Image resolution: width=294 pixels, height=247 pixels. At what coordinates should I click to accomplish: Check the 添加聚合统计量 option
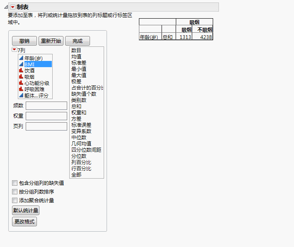[x=15, y=201]
